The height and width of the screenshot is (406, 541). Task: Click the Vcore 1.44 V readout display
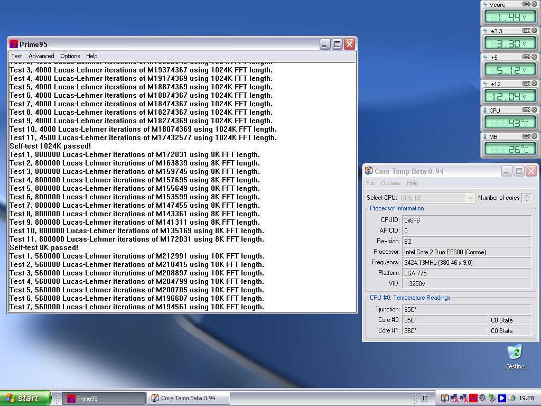point(510,16)
